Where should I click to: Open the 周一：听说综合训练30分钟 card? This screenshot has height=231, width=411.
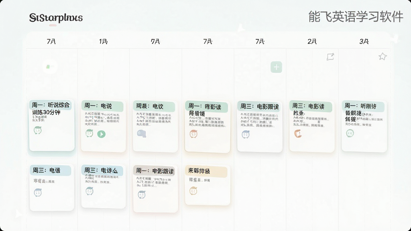pyautogui.click(x=52, y=125)
